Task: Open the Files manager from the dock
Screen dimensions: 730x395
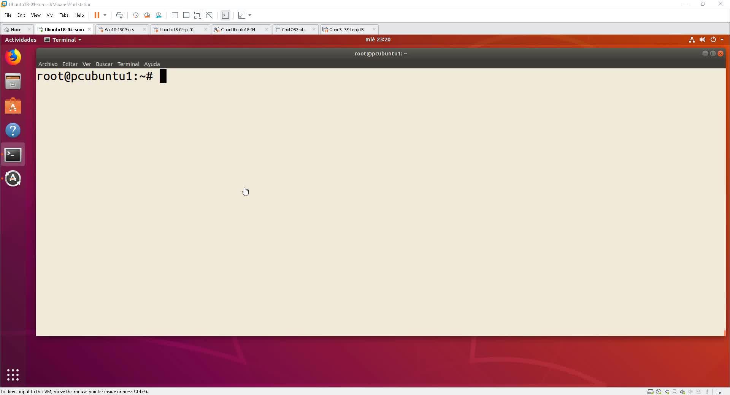Action: pos(13,81)
